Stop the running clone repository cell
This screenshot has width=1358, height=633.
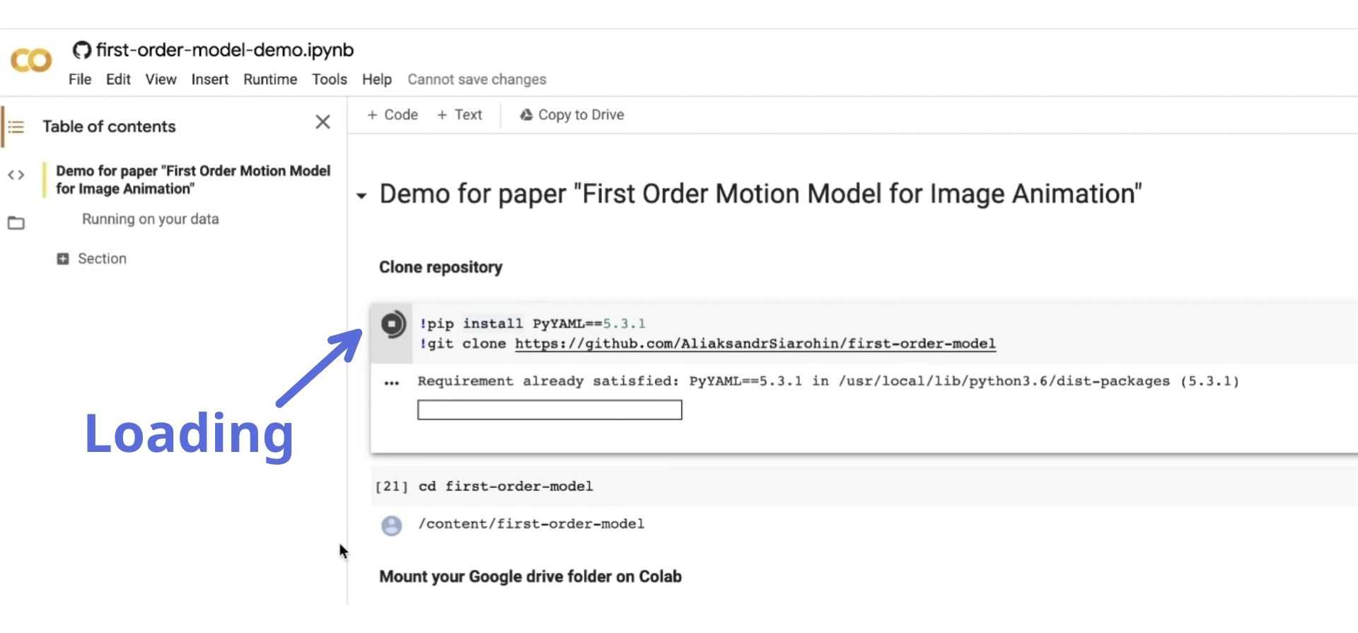(x=393, y=325)
